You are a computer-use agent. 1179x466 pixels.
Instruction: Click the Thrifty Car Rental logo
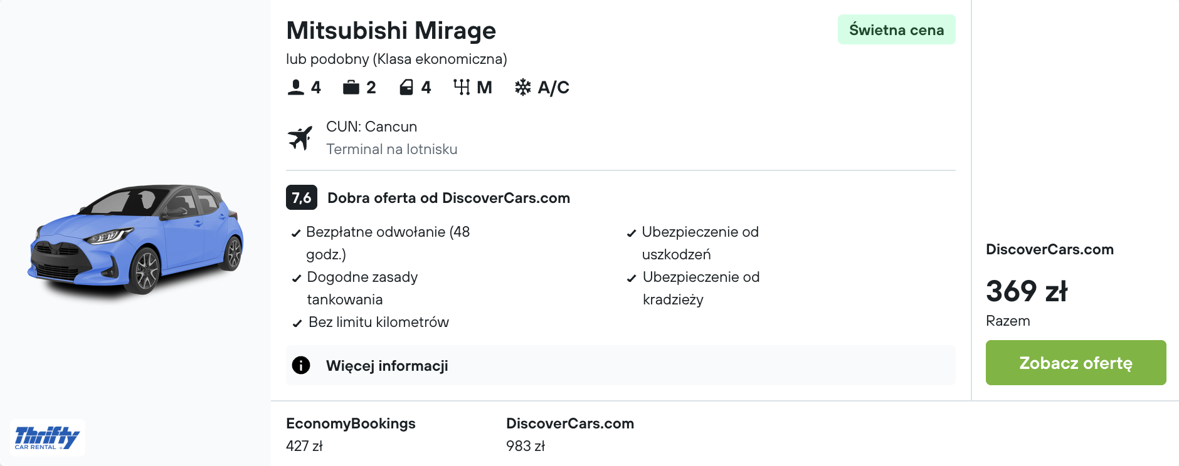coord(47,437)
